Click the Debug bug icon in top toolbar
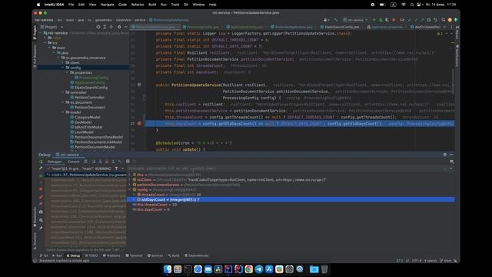492x277 pixels. [x=381, y=20]
